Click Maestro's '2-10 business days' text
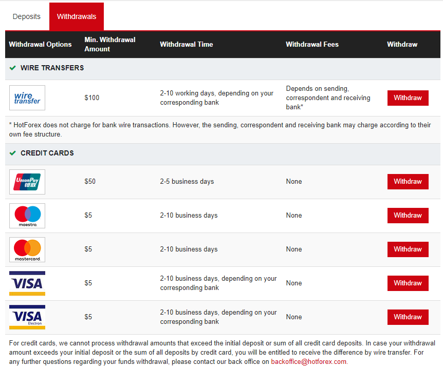The width and height of the screenshot is (443, 368). point(189,216)
